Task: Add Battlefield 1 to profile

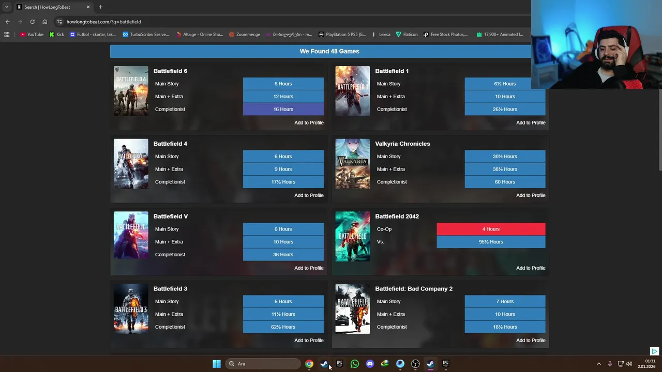Action: tap(531, 122)
